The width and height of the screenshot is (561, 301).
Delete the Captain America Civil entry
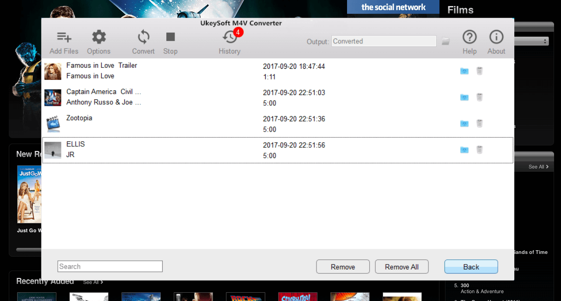coord(480,97)
